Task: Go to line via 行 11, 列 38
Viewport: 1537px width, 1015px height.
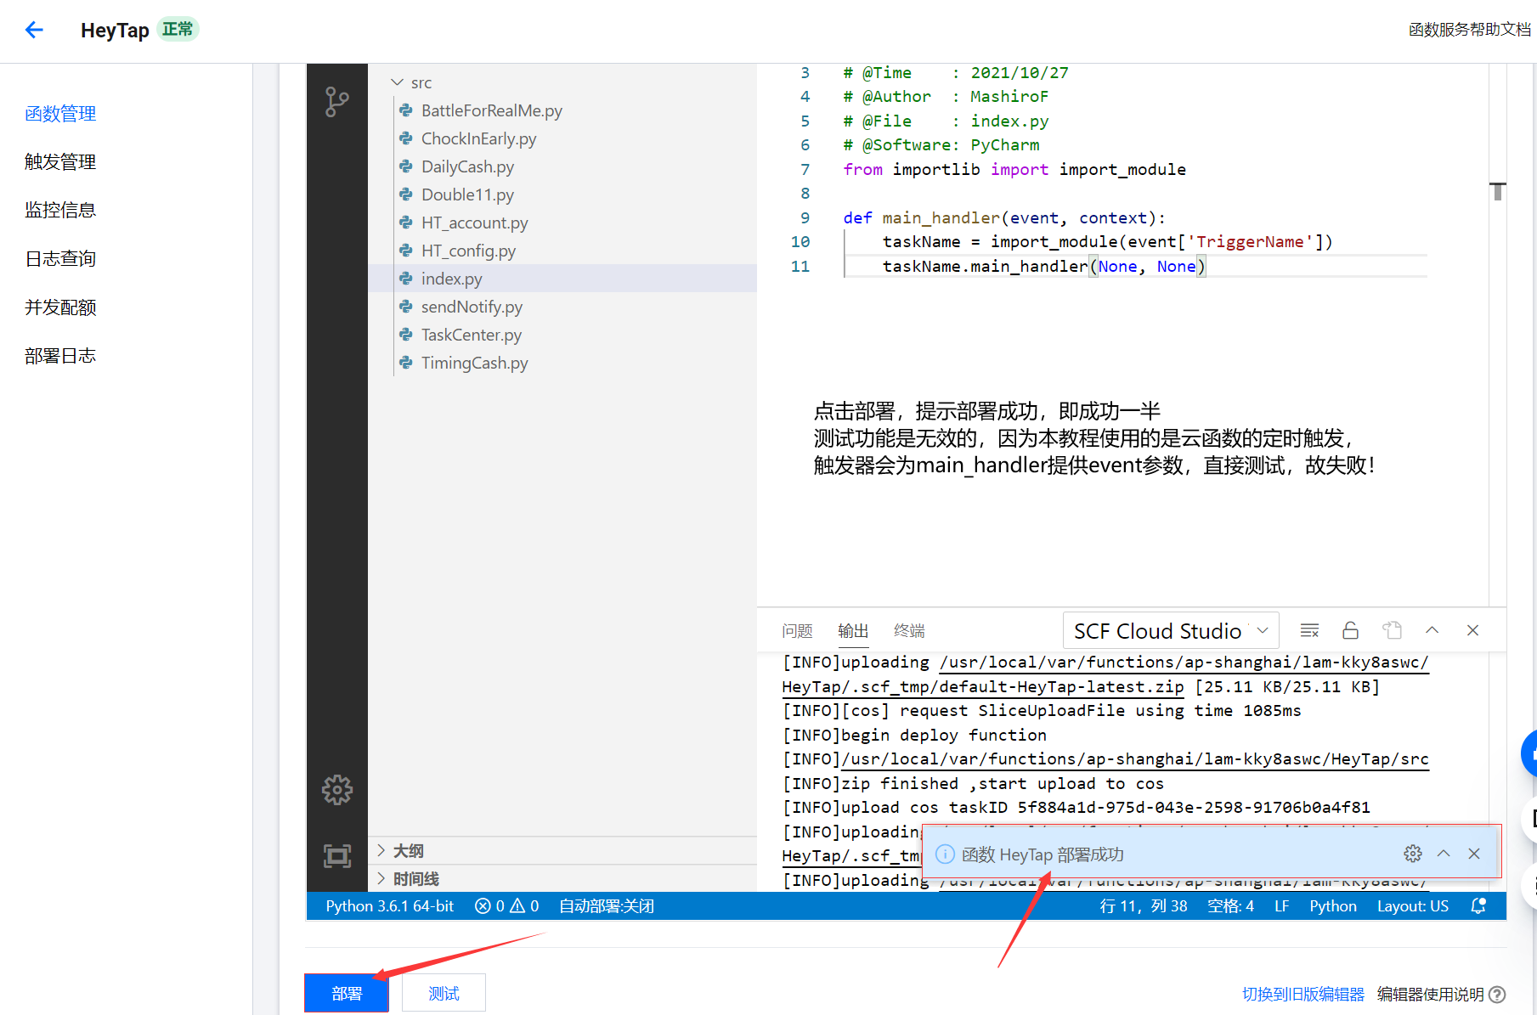Action: pyautogui.click(x=1144, y=906)
